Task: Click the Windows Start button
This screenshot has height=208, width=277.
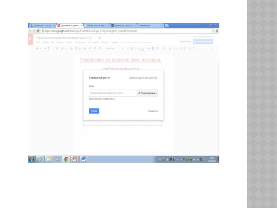Action: pyautogui.click(x=31, y=159)
